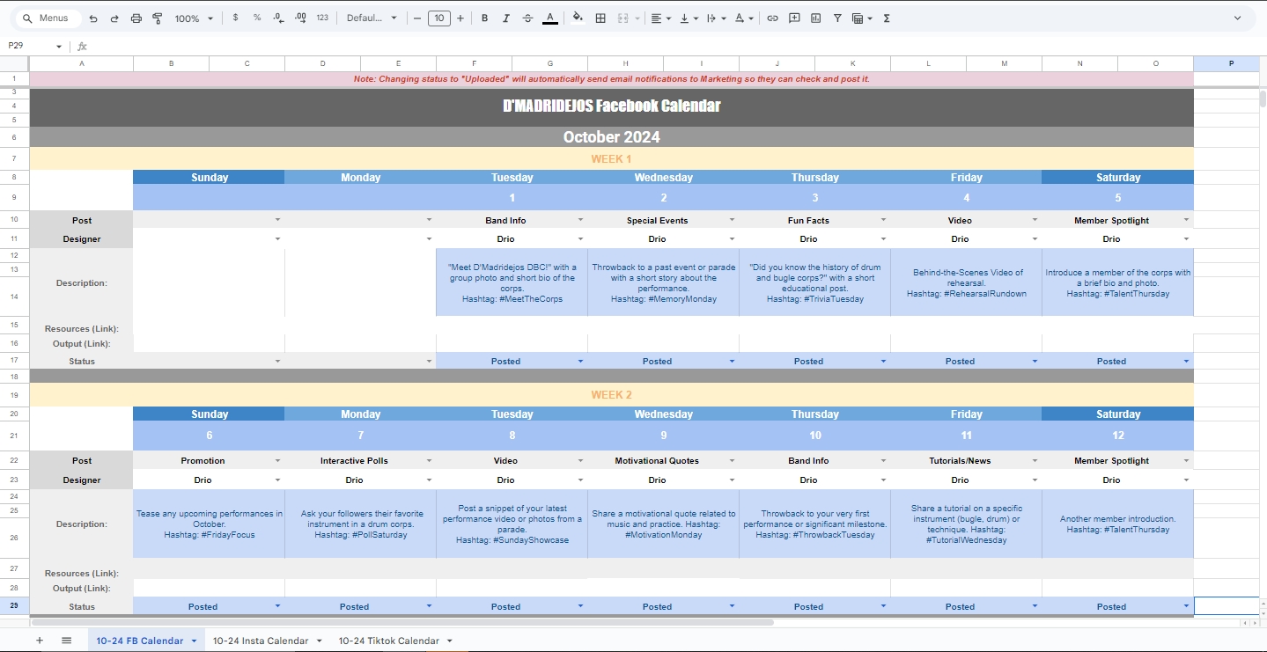
Task: Select the 10-24 FB Calendar tab
Action: click(140, 641)
